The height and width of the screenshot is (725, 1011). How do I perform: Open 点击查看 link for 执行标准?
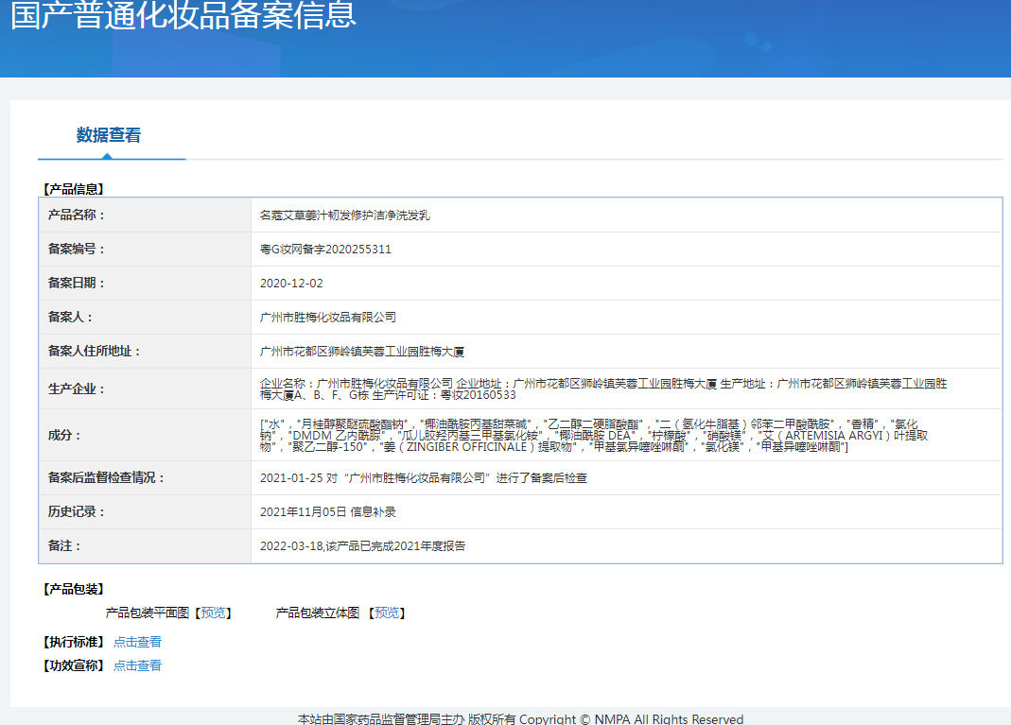pyautogui.click(x=137, y=642)
